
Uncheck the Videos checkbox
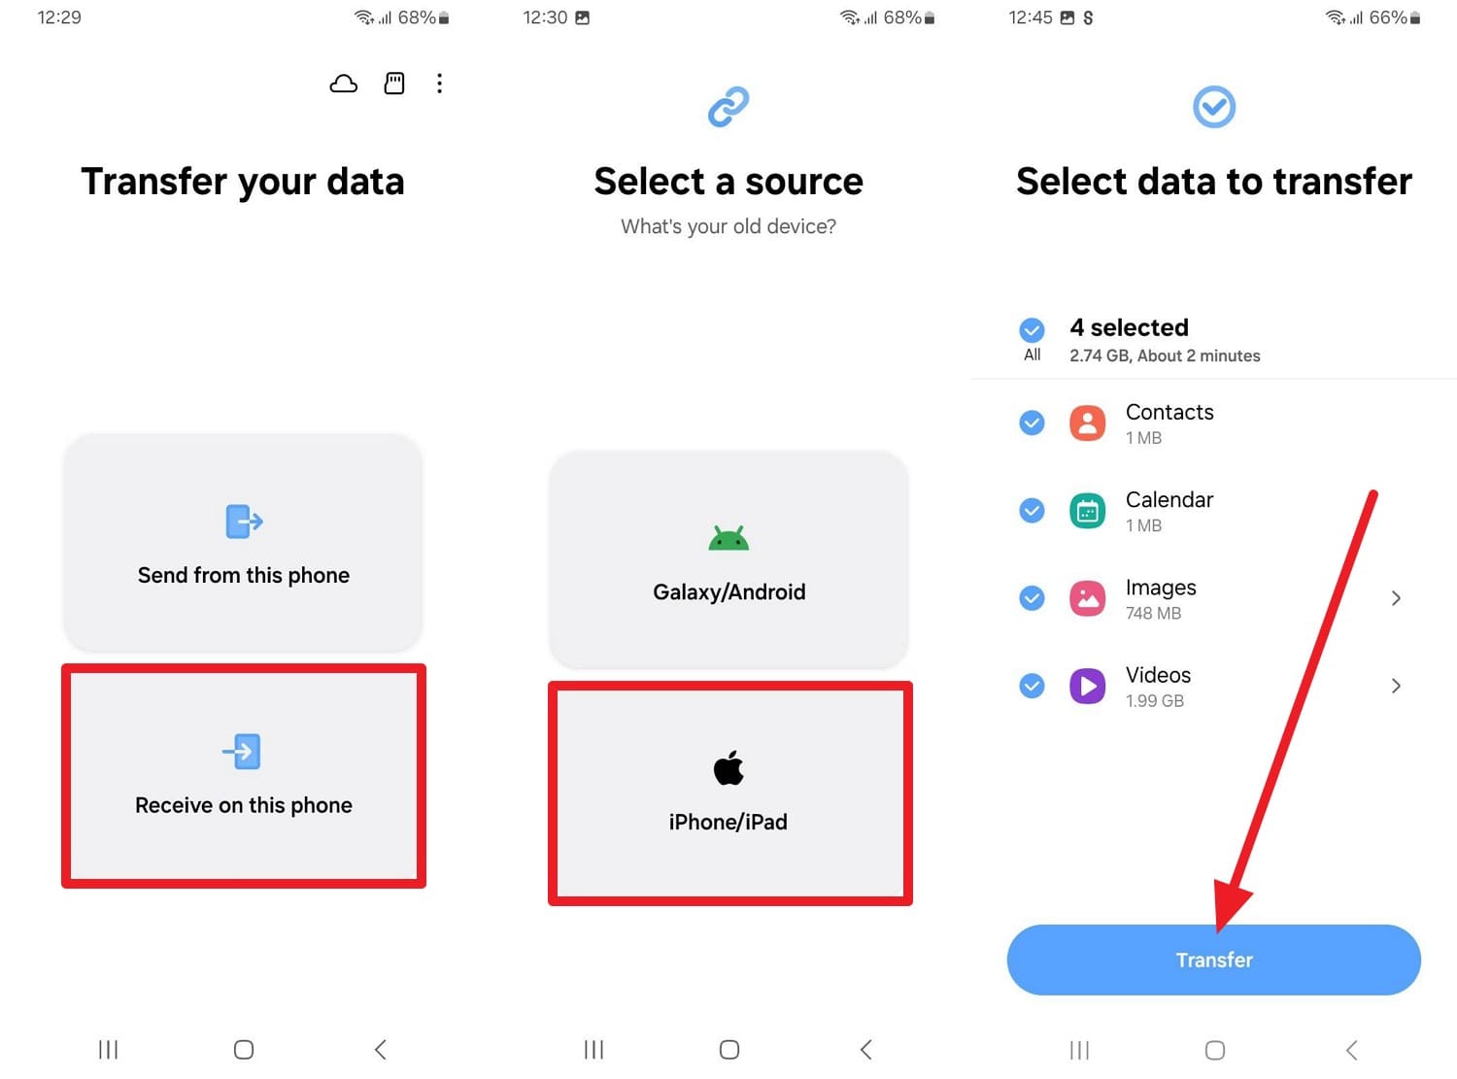point(1032,686)
